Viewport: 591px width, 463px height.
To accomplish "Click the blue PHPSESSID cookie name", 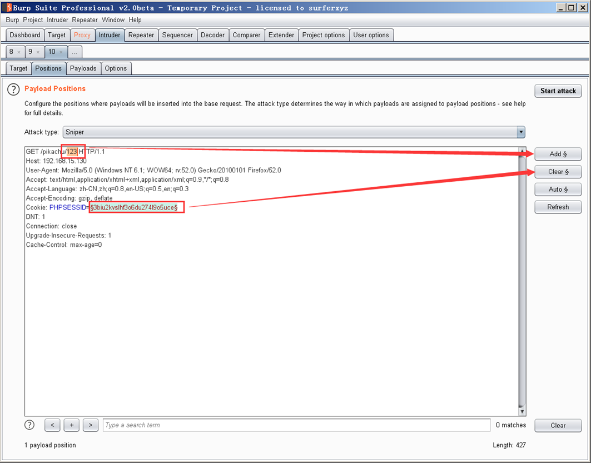I will pyautogui.click(x=68, y=207).
